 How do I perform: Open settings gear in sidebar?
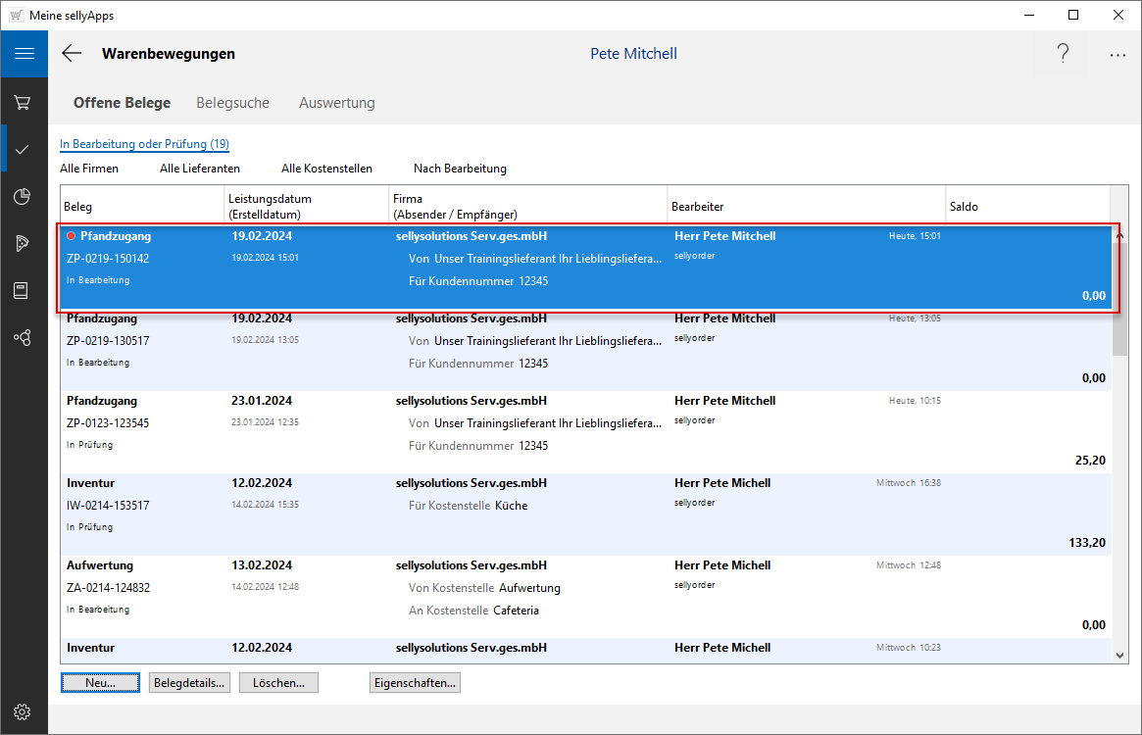pyautogui.click(x=23, y=711)
